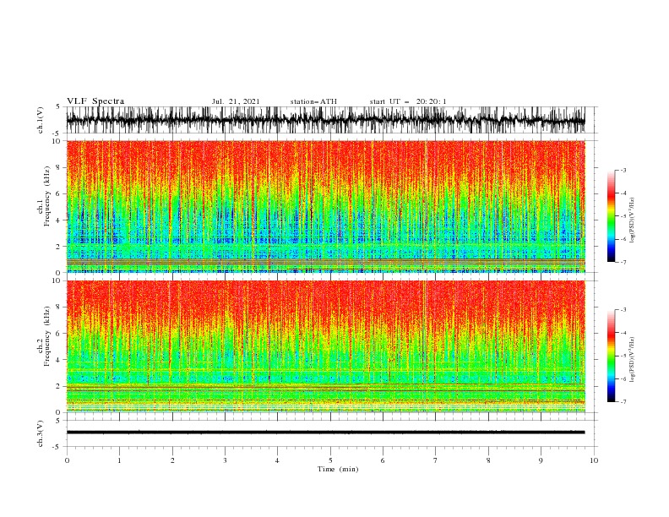
Task: Click the "-7" tick on ch.1 color bar
Action: [623, 262]
